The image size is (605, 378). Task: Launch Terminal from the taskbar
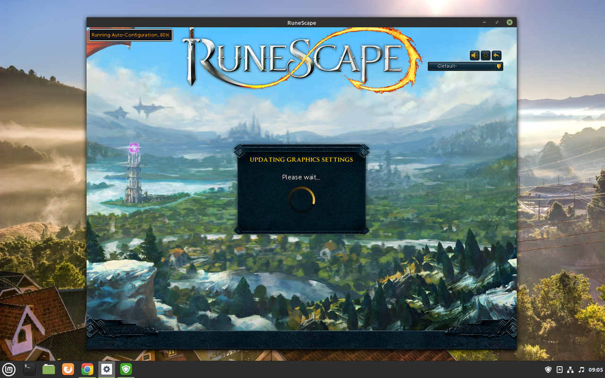tap(29, 369)
